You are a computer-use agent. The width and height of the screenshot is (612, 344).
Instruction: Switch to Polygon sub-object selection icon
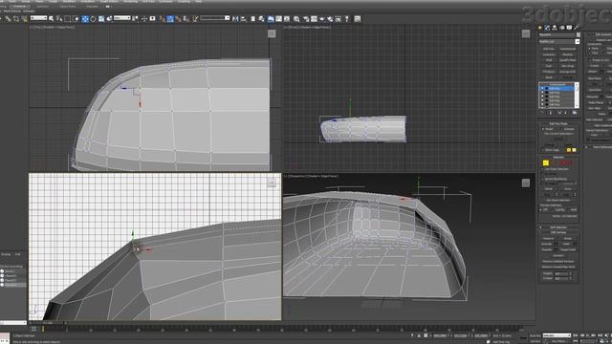[564, 162]
